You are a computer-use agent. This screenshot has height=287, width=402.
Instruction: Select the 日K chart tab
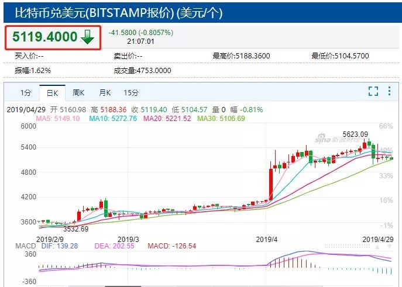coord(52,93)
